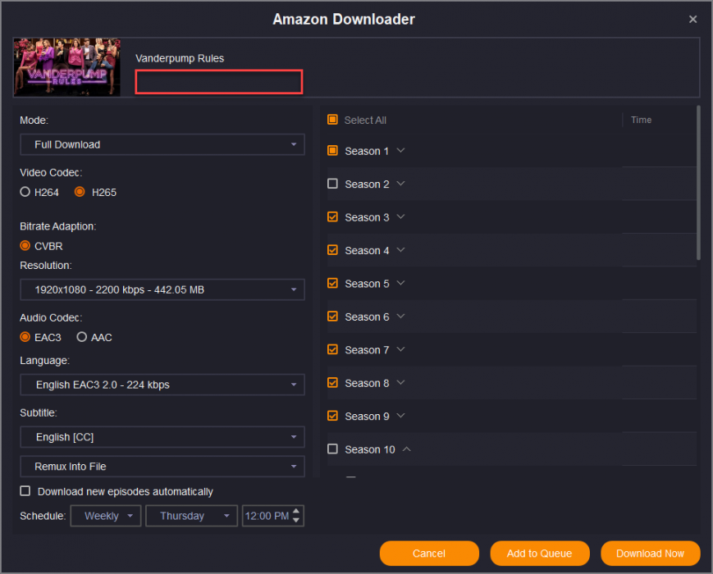Toggle the Season 1 checkbox
The width and height of the screenshot is (713, 574).
point(332,150)
